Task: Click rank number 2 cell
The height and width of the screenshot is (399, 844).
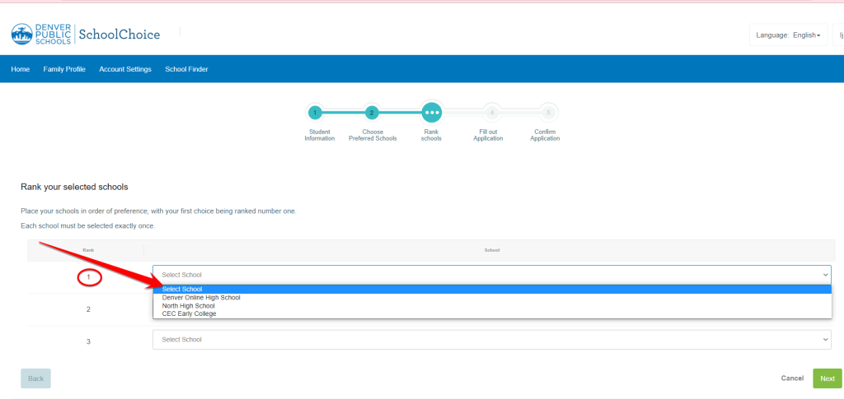Action: point(88,309)
